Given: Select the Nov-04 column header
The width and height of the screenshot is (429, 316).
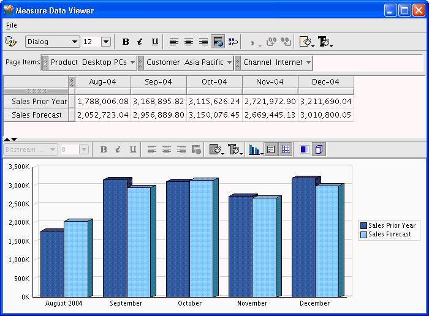Looking at the screenshot, I should [x=270, y=81].
